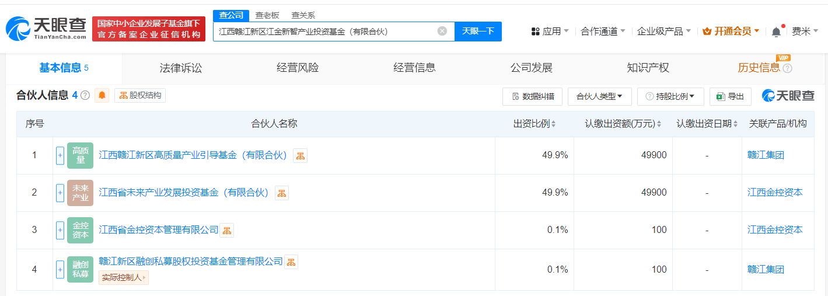
Task: Clear the search box text
Action: [442, 31]
